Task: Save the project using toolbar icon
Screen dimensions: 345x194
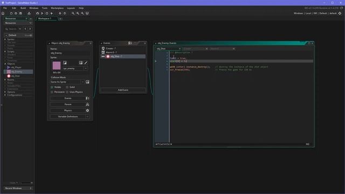Action: tap(20, 13)
